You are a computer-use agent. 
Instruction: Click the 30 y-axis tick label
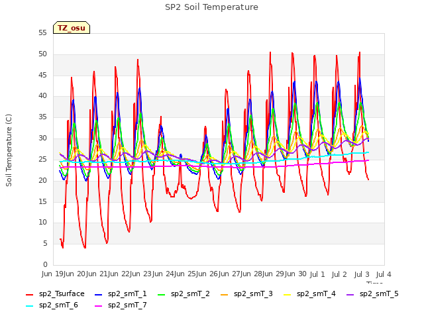click(x=42, y=138)
